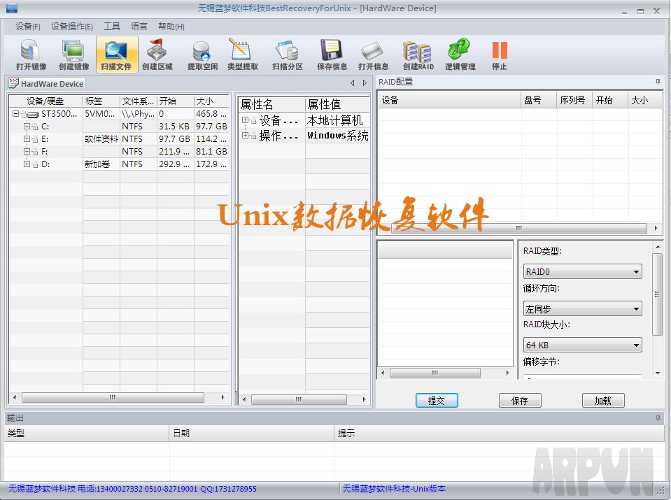The image size is (671, 500).
Task: Open the 循环方向 dropdown showing 左同步
Action: [582, 308]
